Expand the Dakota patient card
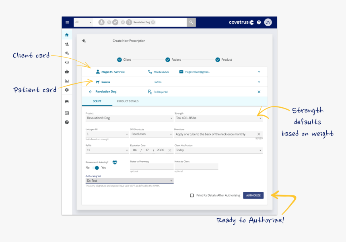Screen dimensions: 346x242 point(259,82)
